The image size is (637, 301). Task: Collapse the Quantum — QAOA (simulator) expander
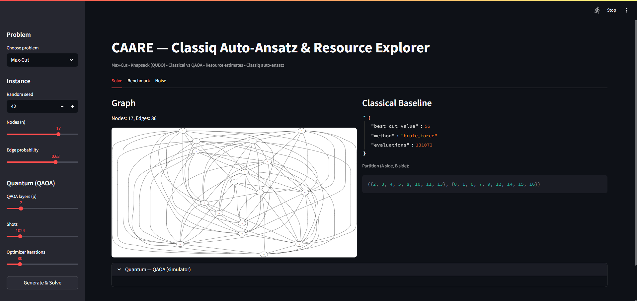[359, 270]
